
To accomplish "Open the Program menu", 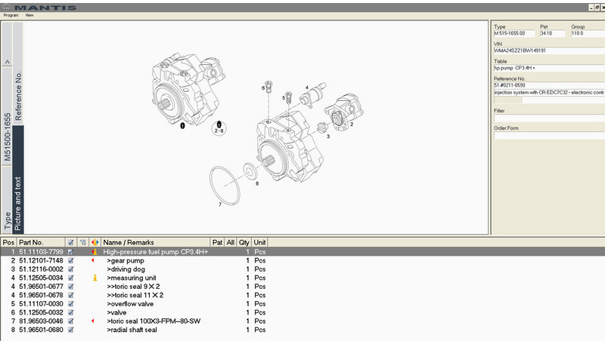I will (11, 15).
